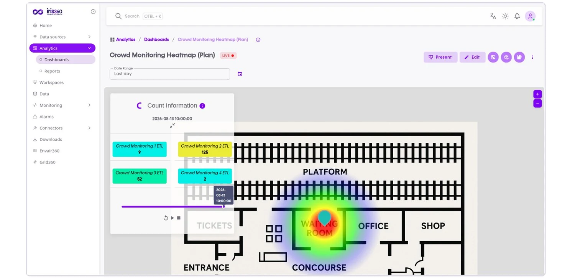Select the Crowd Monitoring 2 ETL card
This screenshot has height=280, width=575.
205,149
